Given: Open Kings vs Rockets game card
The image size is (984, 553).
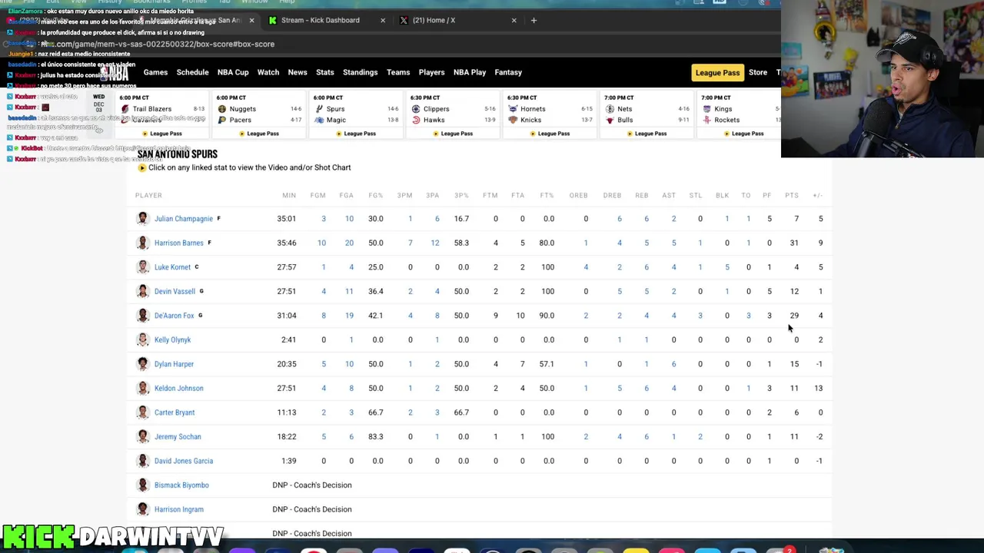Looking at the screenshot, I should coord(740,114).
